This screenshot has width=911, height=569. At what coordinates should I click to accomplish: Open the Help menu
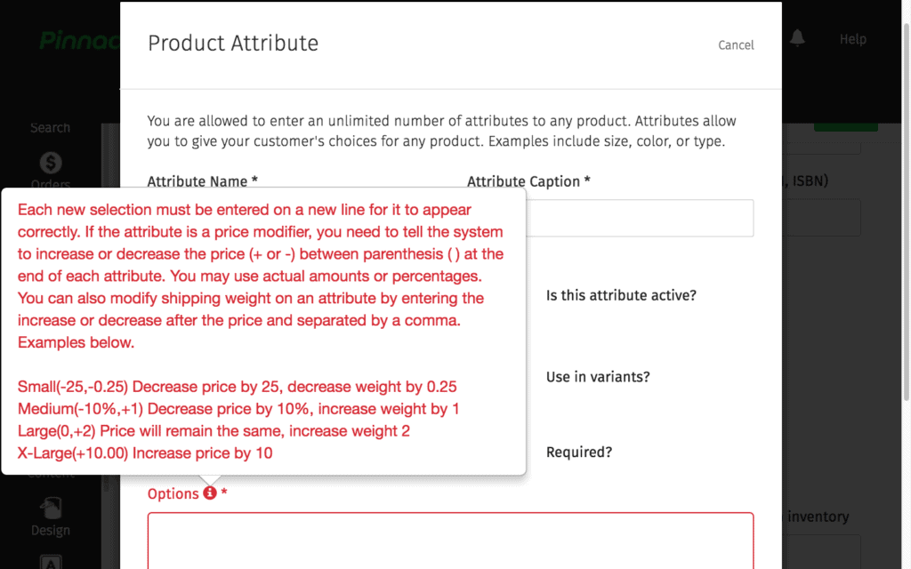852,39
